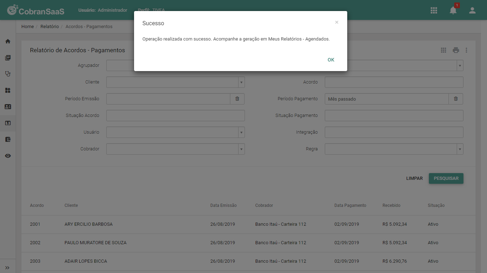Click the Período Pagamento field showing Mês passado
This screenshot has width=487, height=273.
387,99
